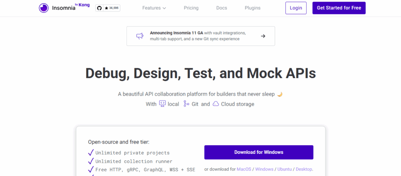This screenshot has height=176, width=401.
Task: Click the crescent moon emoji
Action: click(x=280, y=94)
